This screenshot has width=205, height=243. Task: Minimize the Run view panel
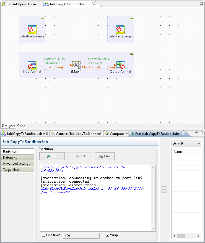coord(196,132)
